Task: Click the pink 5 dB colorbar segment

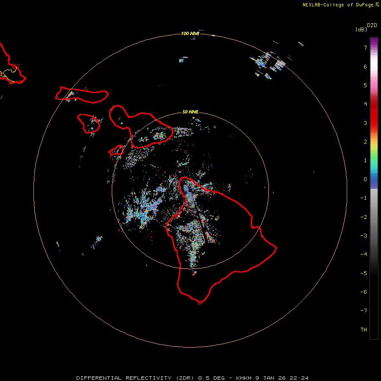Action: [374, 85]
